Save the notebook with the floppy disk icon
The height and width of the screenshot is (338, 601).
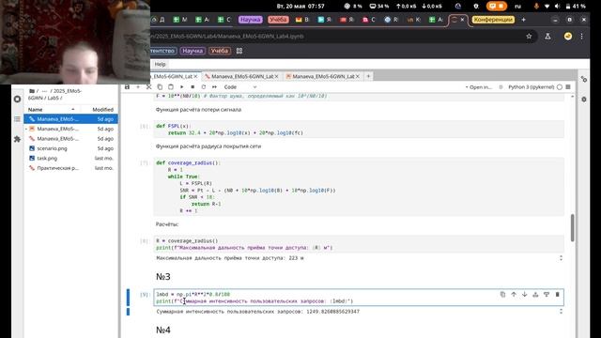[x=128, y=87]
